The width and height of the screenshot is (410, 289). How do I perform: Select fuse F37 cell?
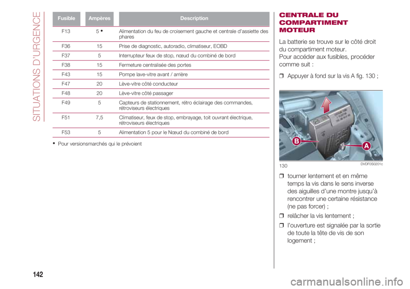point(66,55)
